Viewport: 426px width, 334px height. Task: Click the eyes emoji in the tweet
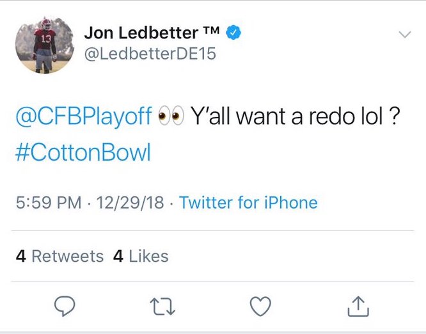click(x=171, y=116)
